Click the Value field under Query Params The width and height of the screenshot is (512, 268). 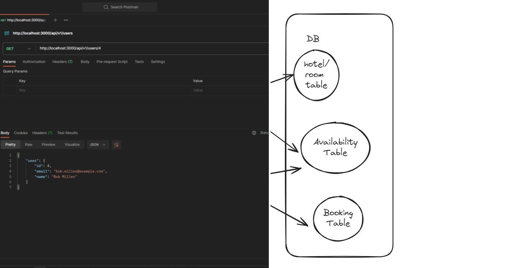[x=222, y=90]
